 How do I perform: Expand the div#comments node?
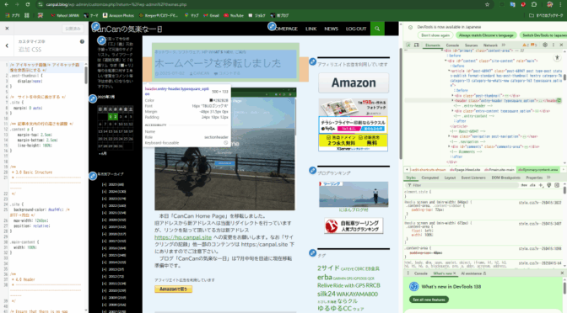pos(449,146)
